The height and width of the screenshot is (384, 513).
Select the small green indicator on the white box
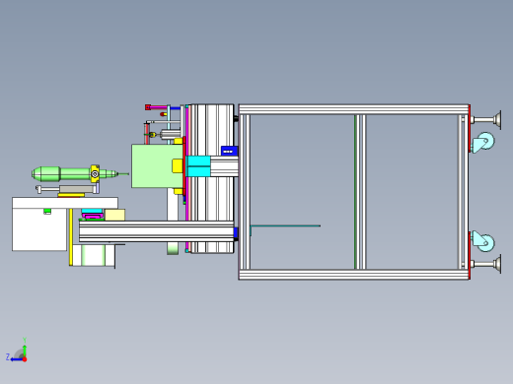coord(47,211)
